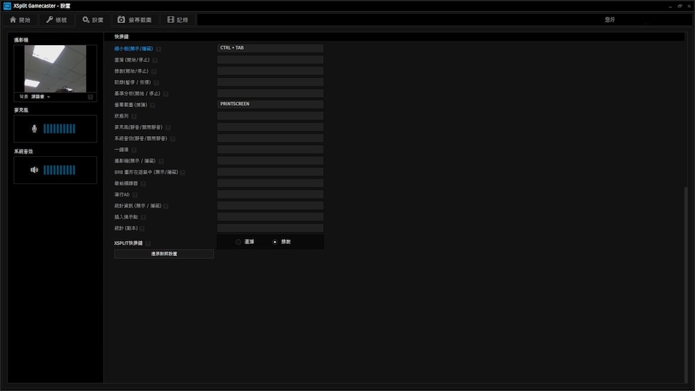Image resolution: width=695 pixels, height=391 pixels.
Task: Mute the microphone using its icon
Action: pyautogui.click(x=34, y=128)
